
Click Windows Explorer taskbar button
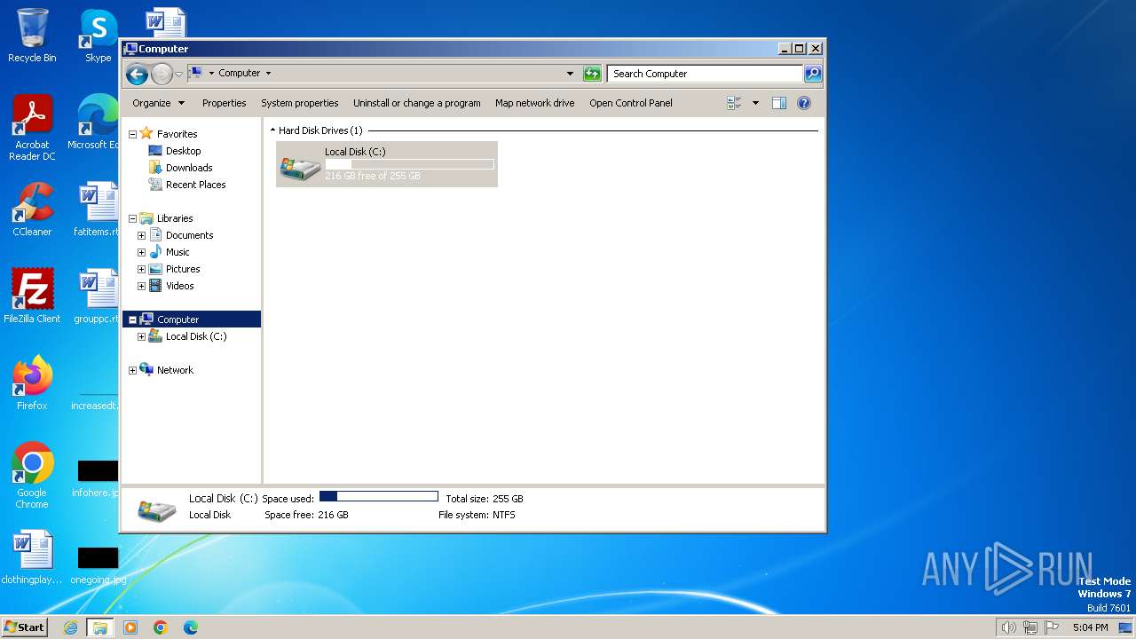point(100,627)
